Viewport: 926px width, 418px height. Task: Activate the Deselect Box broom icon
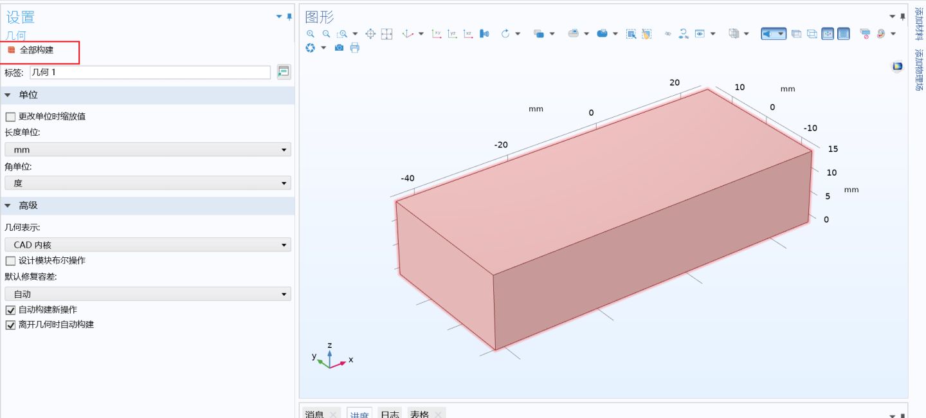[646, 33]
